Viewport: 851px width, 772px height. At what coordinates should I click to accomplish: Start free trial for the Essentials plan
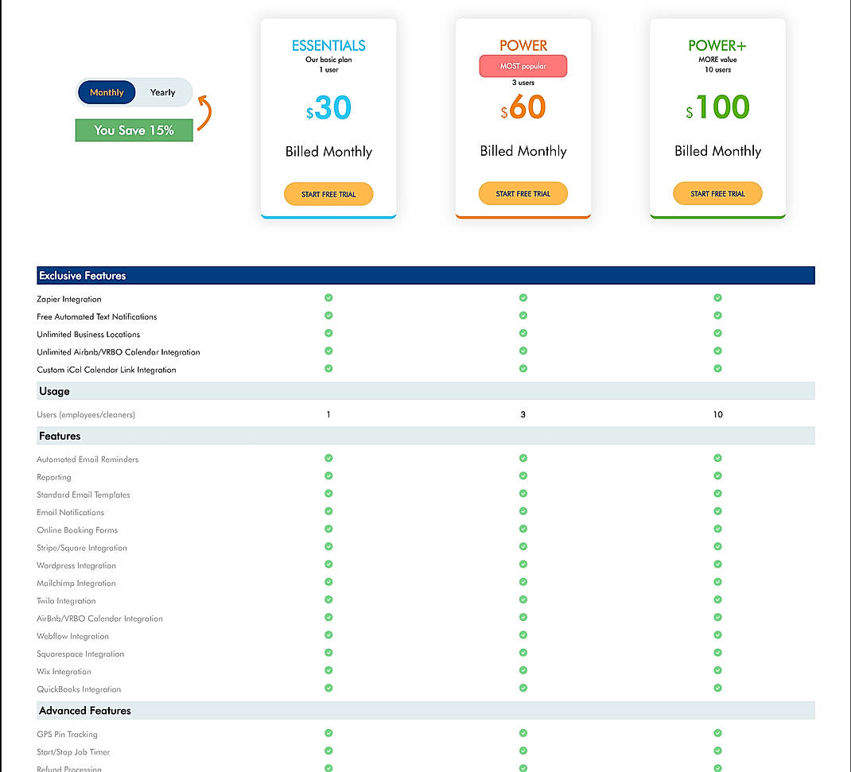[328, 193]
